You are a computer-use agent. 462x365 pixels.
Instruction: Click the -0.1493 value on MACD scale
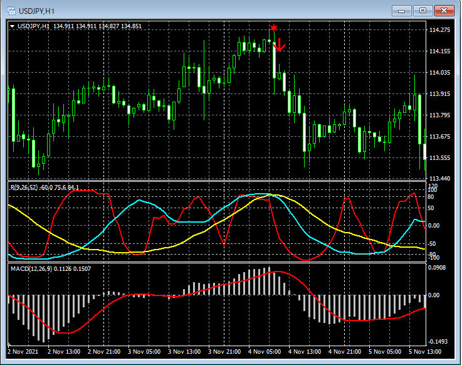pyautogui.click(x=439, y=342)
